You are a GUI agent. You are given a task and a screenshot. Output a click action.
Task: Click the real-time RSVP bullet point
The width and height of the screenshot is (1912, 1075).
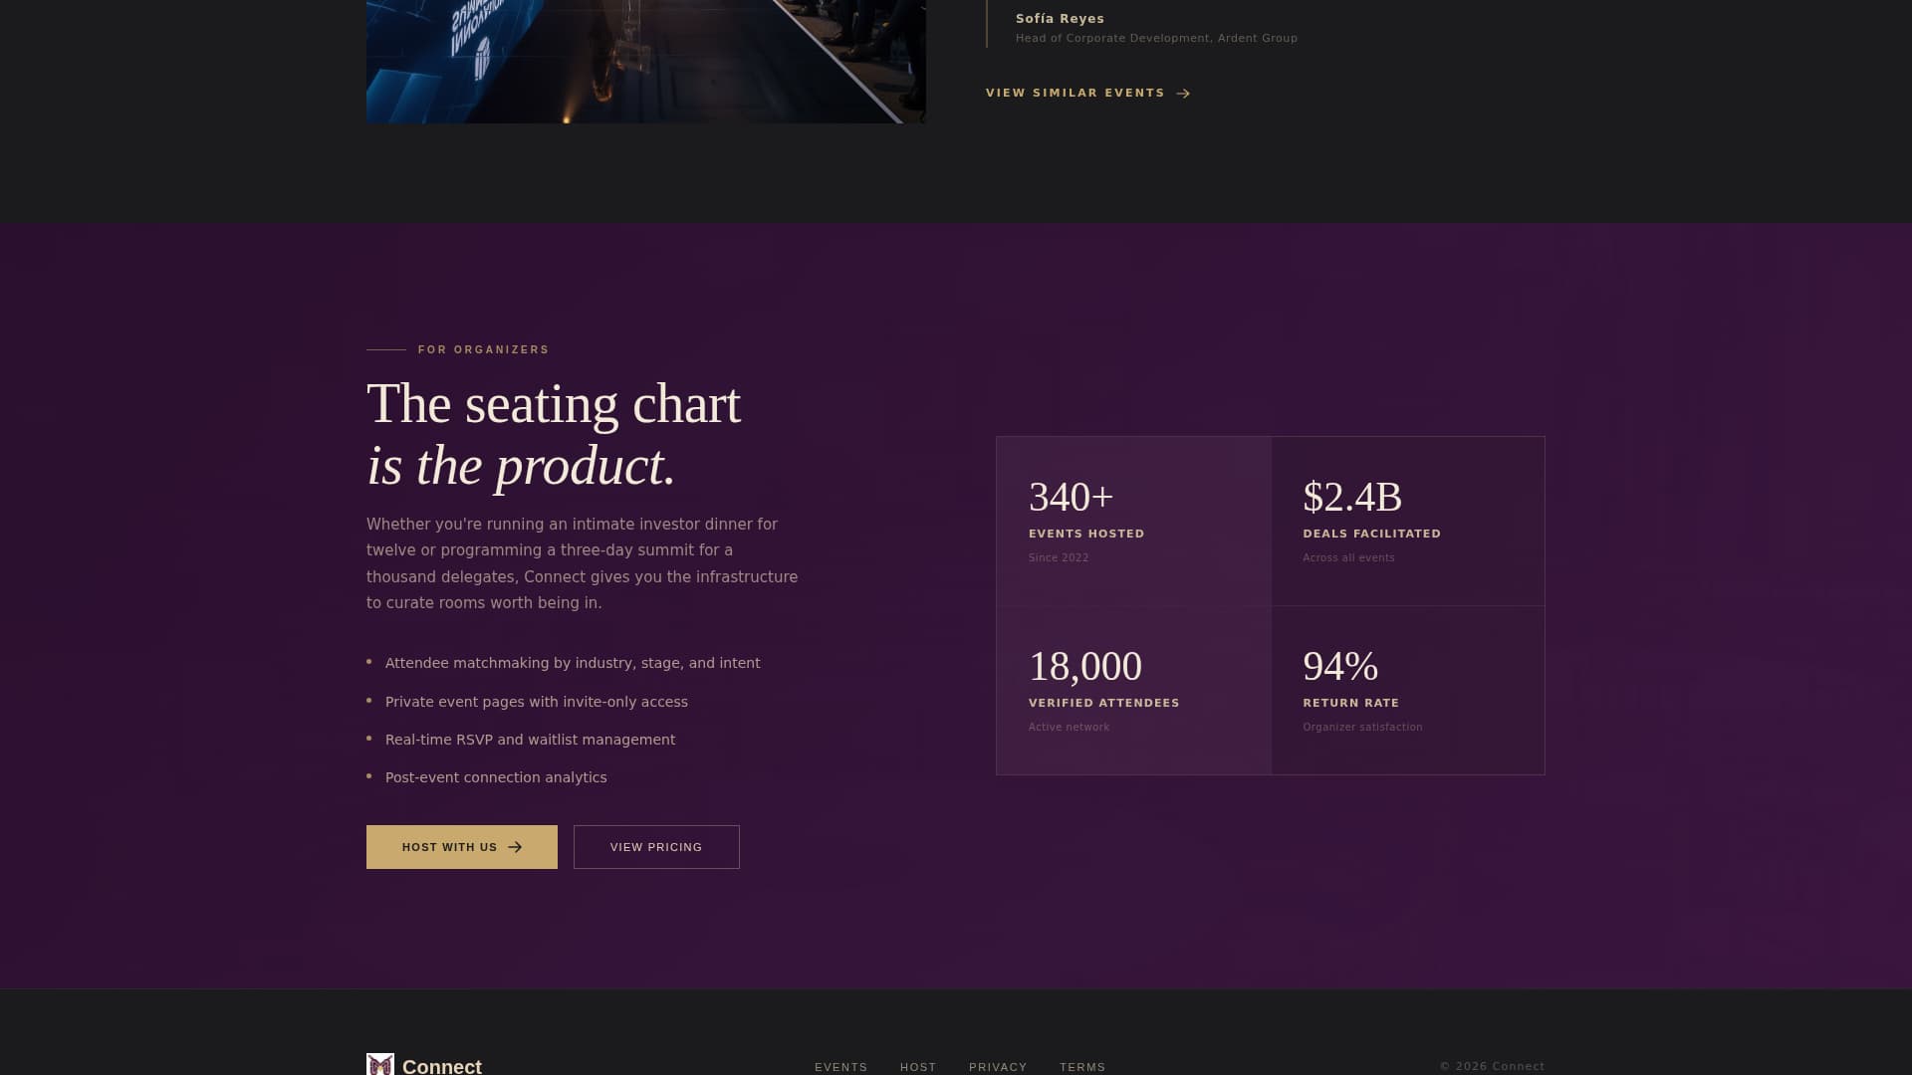530,740
